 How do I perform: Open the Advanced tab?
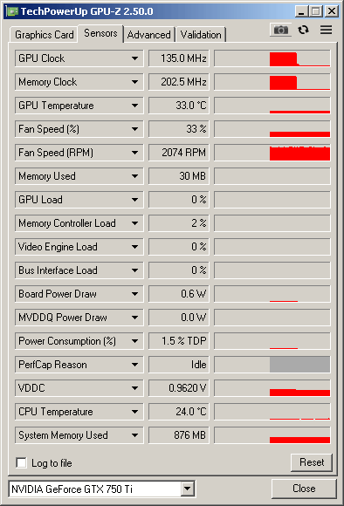click(149, 35)
